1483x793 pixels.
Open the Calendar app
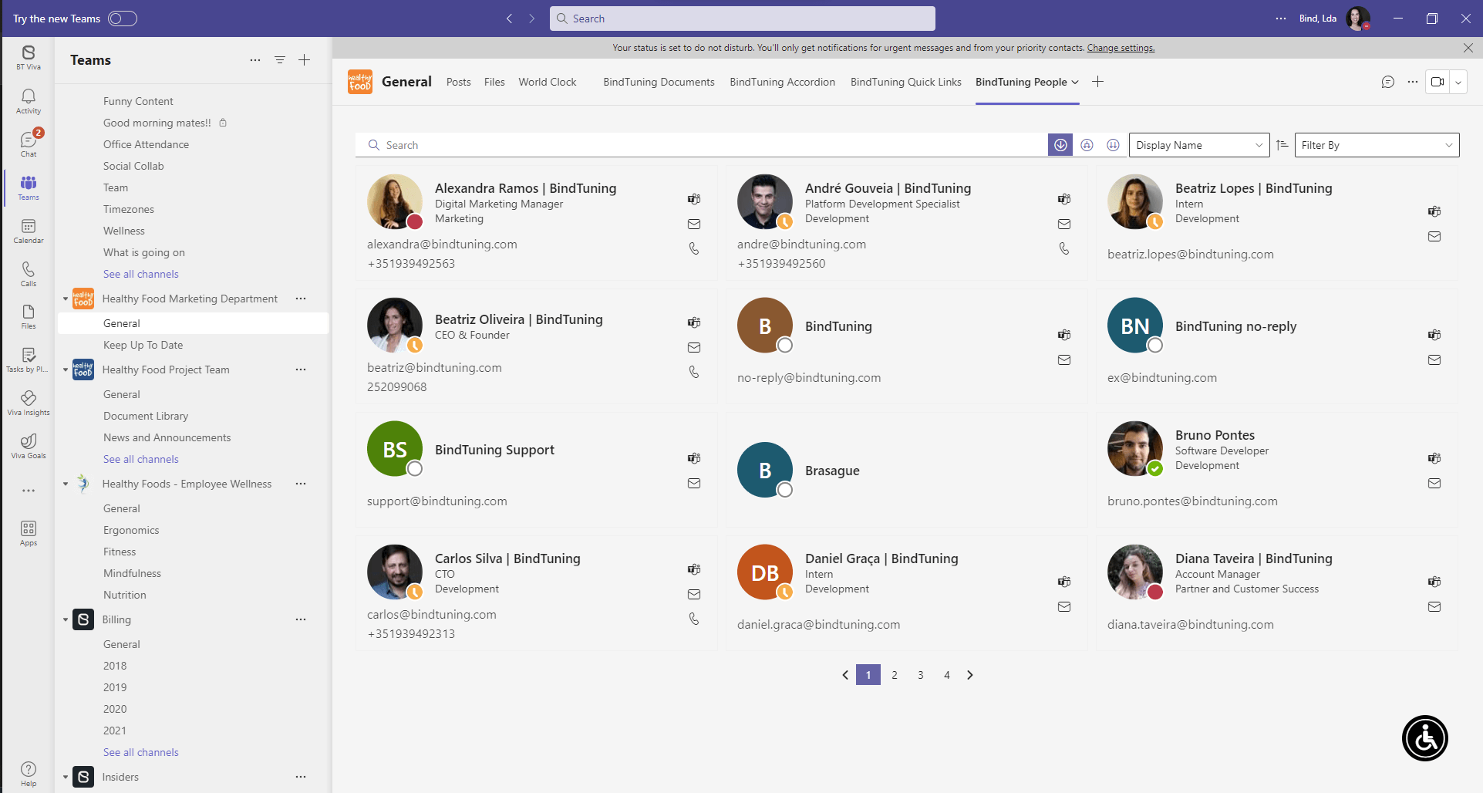click(29, 231)
